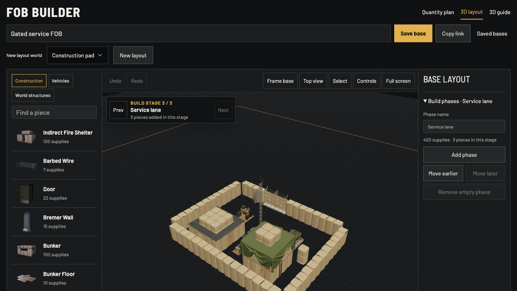Open the New layout world dropdown

[x=78, y=55]
